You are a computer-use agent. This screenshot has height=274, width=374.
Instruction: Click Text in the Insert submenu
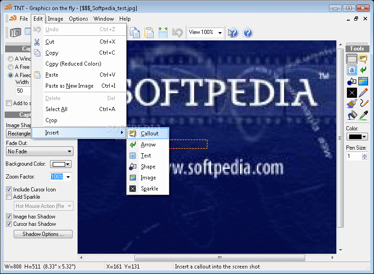[x=148, y=156]
